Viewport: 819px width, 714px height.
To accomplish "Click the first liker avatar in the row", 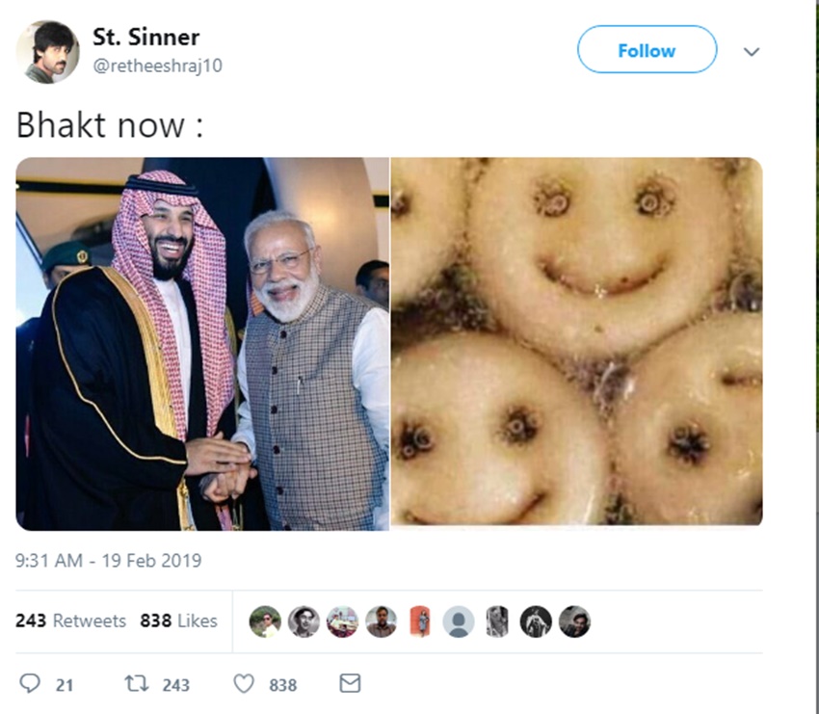I will point(265,621).
